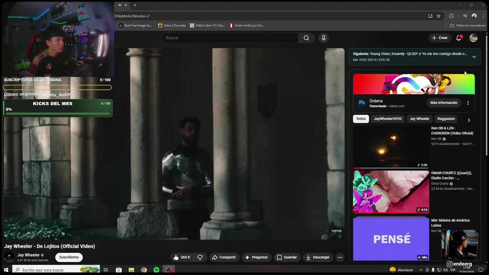Select the Todos filter chip
The width and height of the screenshot is (489, 275).
[361, 119]
